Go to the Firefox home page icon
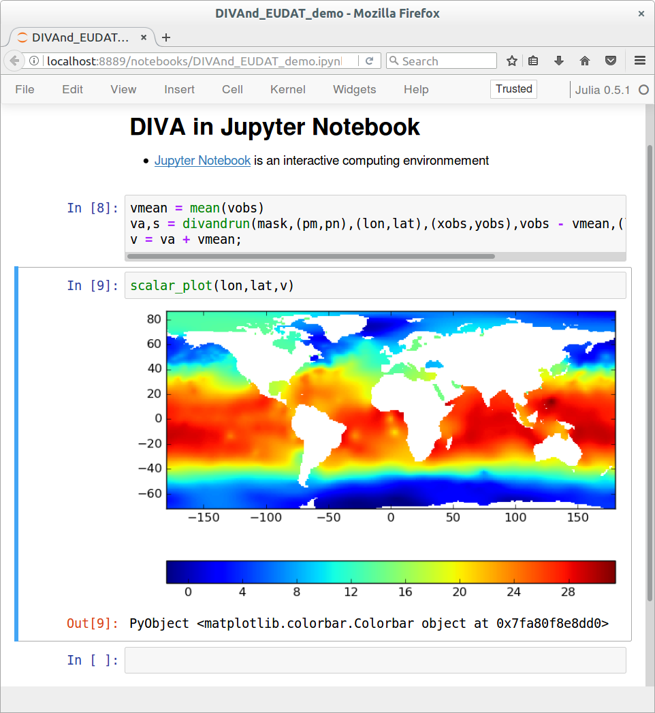655x713 pixels. tap(585, 61)
